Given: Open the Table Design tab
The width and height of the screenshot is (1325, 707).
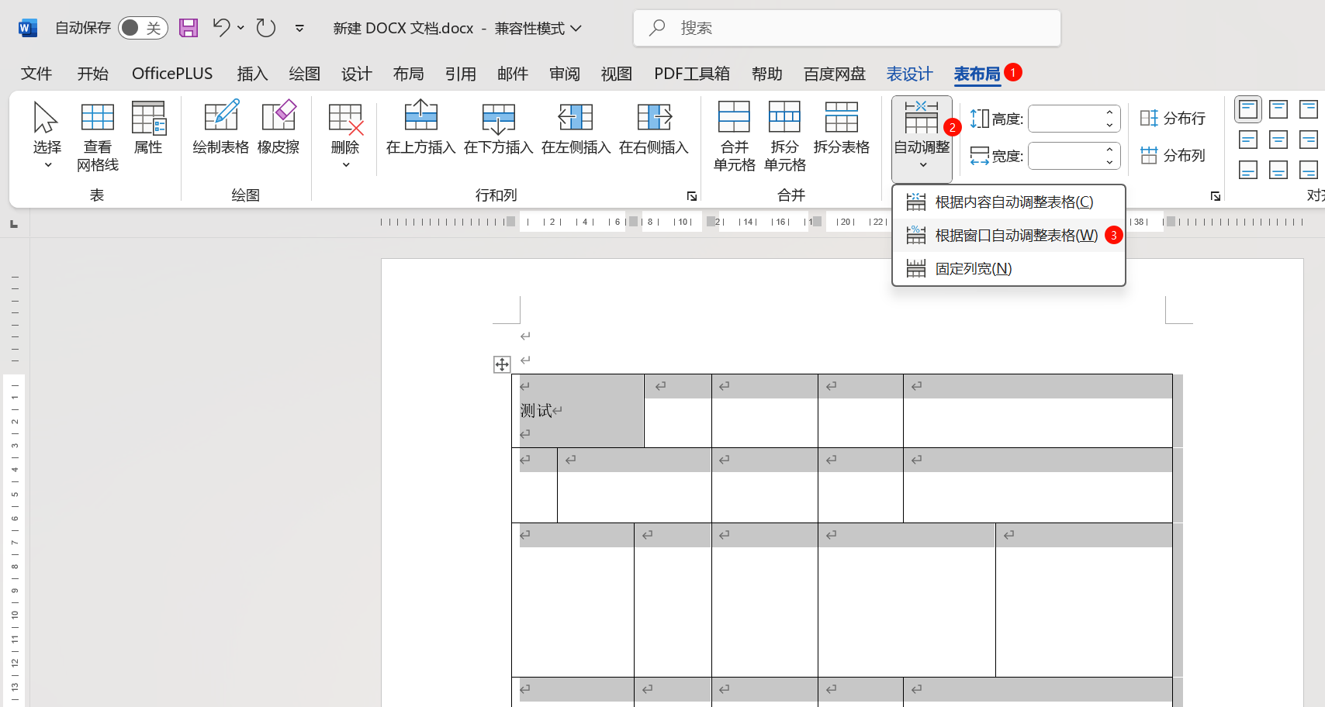Looking at the screenshot, I should [909, 74].
